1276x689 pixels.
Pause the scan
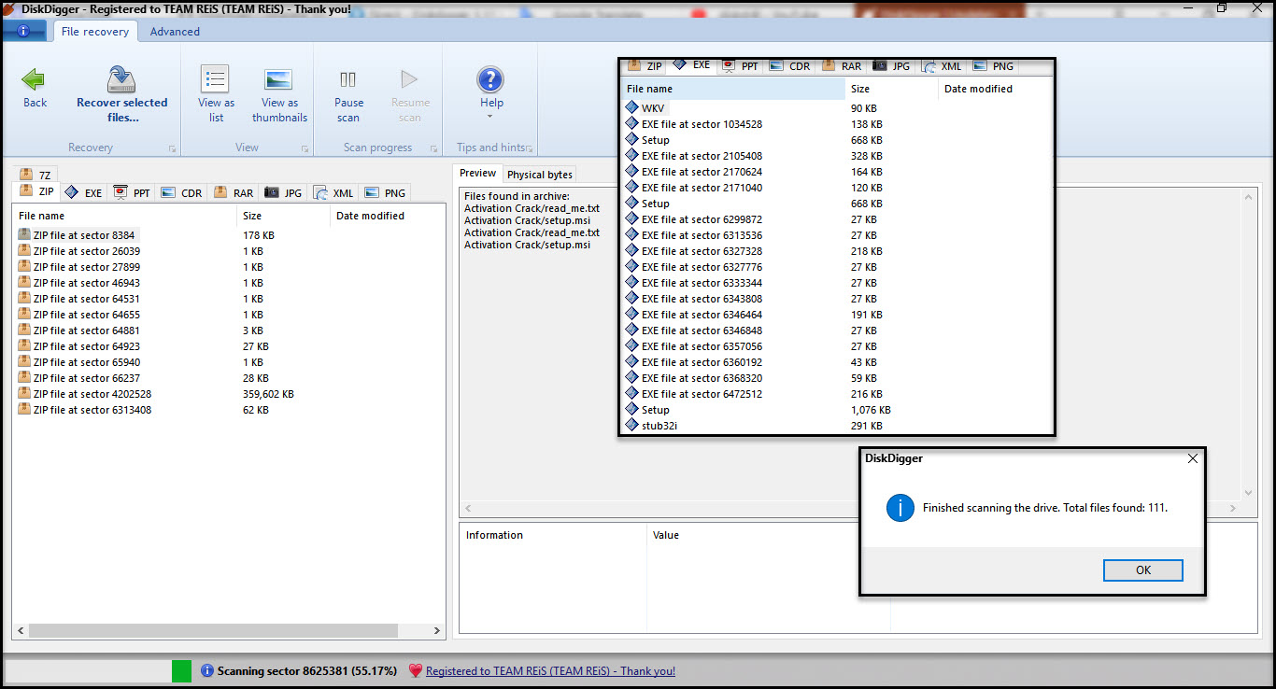click(x=348, y=93)
